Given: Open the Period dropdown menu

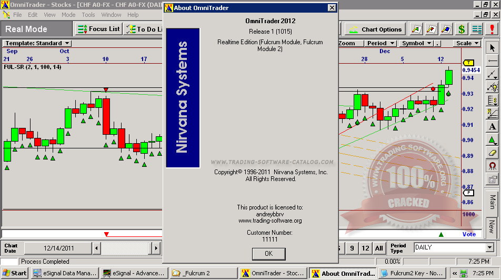Looking at the screenshot, I should [380, 43].
